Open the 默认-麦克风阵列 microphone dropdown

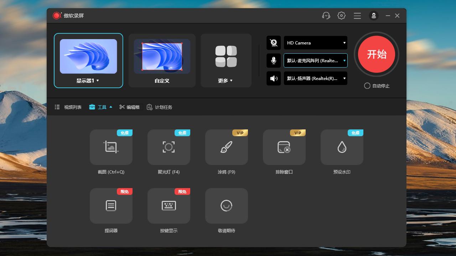pyautogui.click(x=315, y=61)
